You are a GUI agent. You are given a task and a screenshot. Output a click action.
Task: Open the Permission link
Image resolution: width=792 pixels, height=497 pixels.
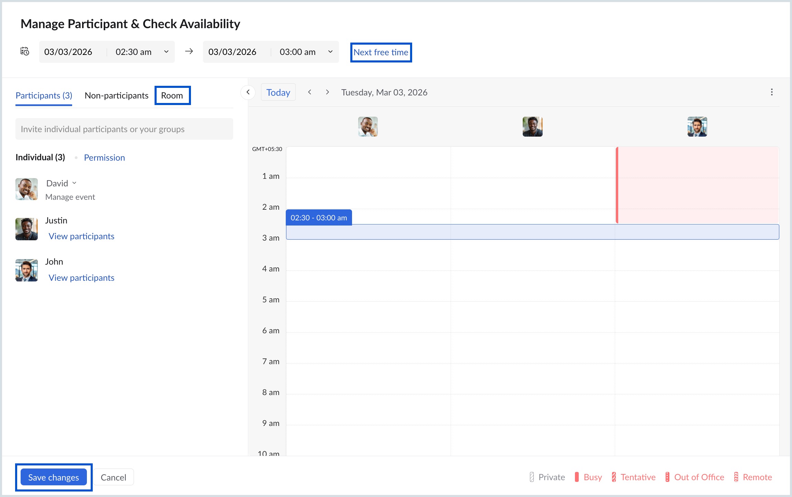[104, 158]
